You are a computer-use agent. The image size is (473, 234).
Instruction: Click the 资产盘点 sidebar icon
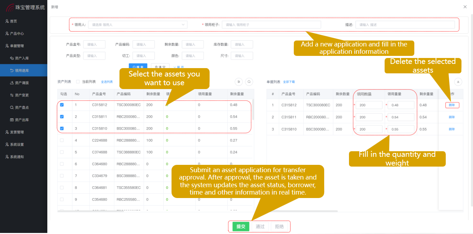pos(12,108)
